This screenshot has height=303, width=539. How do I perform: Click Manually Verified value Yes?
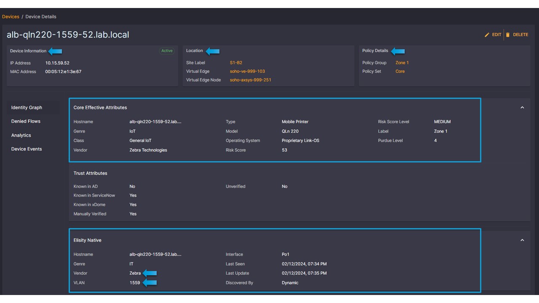click(133, 214)
